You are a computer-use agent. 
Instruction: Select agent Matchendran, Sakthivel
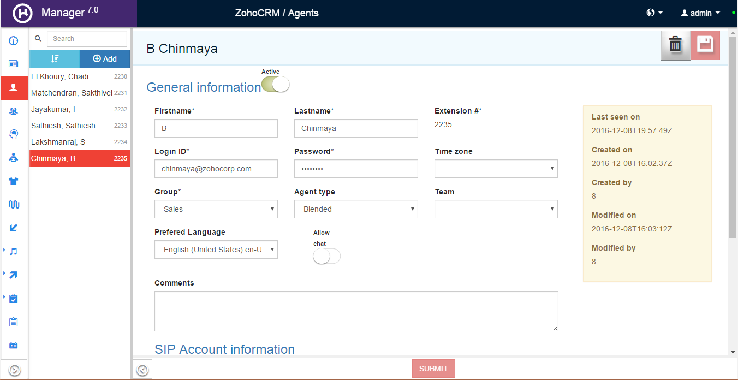coord(80,93)
